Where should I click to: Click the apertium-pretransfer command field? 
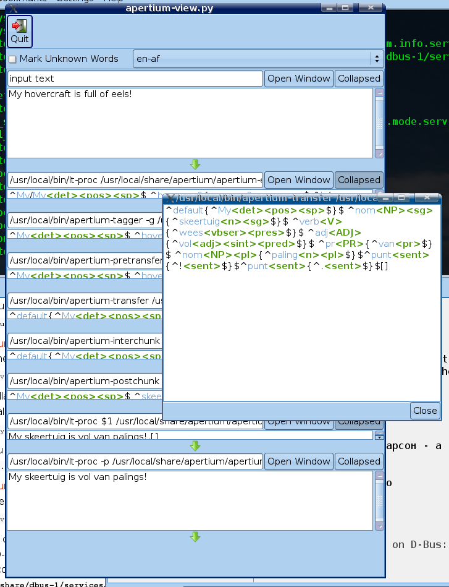coord(85,260)
